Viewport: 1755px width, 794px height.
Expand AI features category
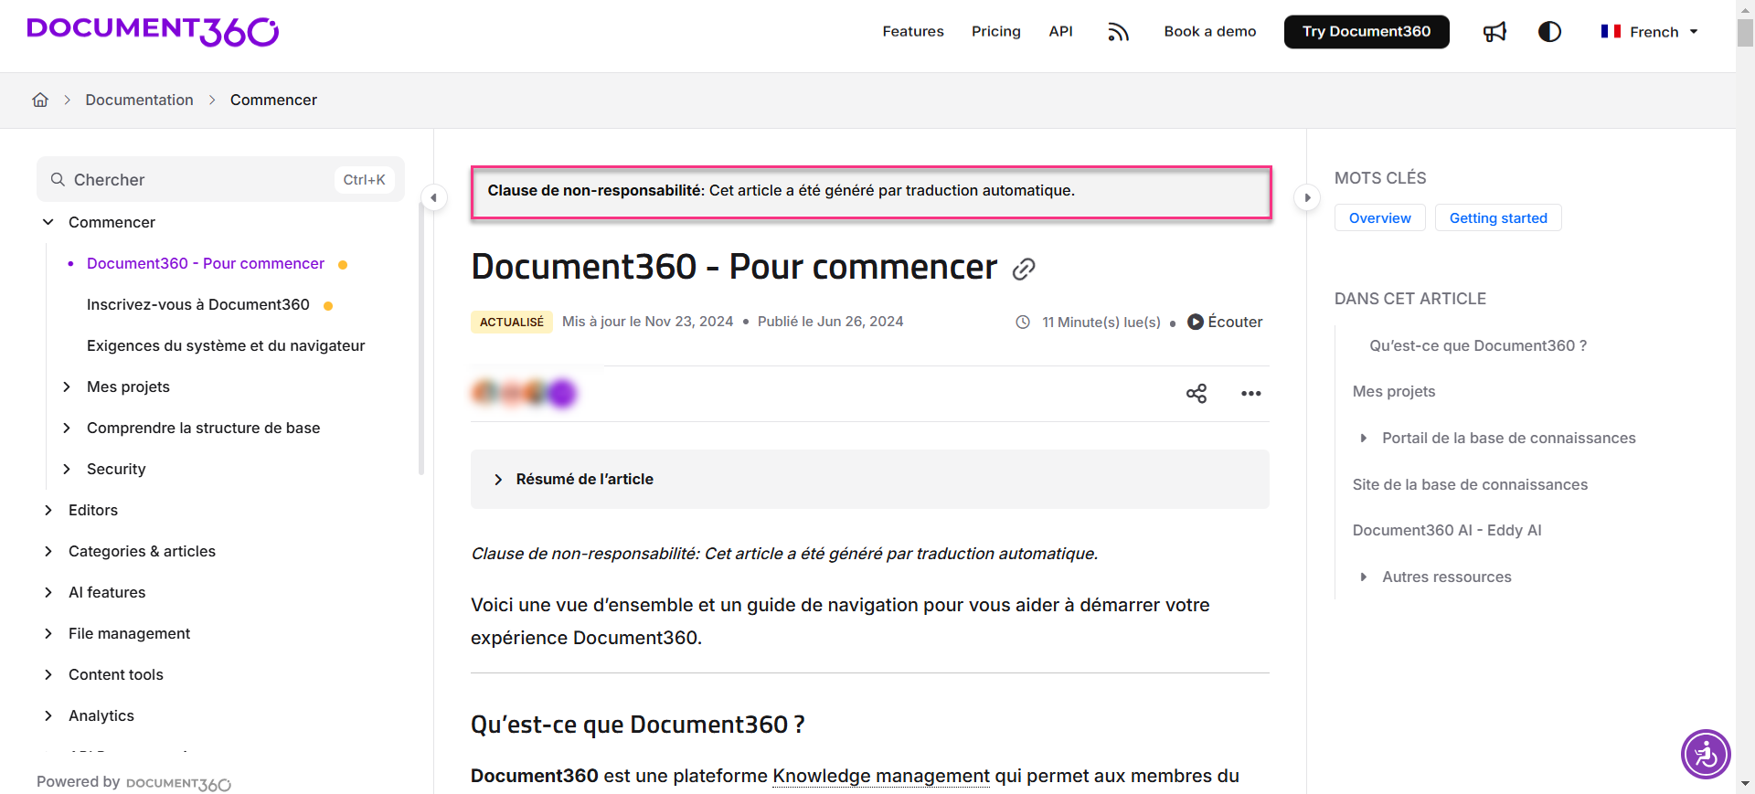point(48,592)
